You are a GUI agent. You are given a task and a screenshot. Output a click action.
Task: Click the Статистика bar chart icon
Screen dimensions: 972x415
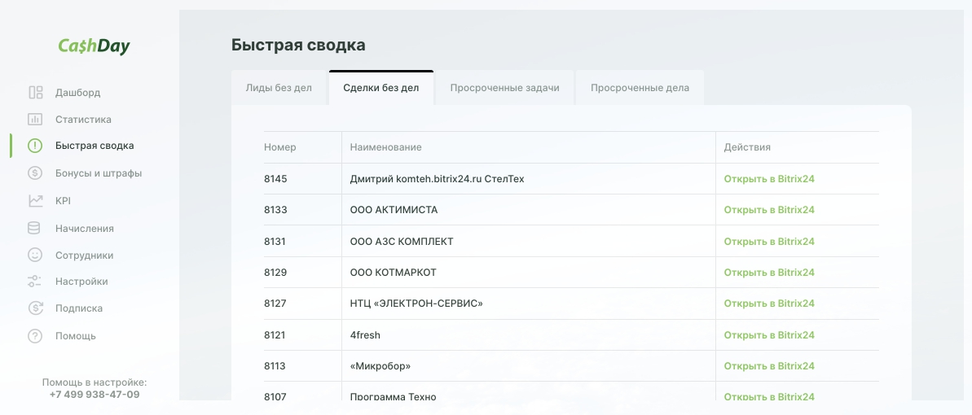[x=35, y=119]
